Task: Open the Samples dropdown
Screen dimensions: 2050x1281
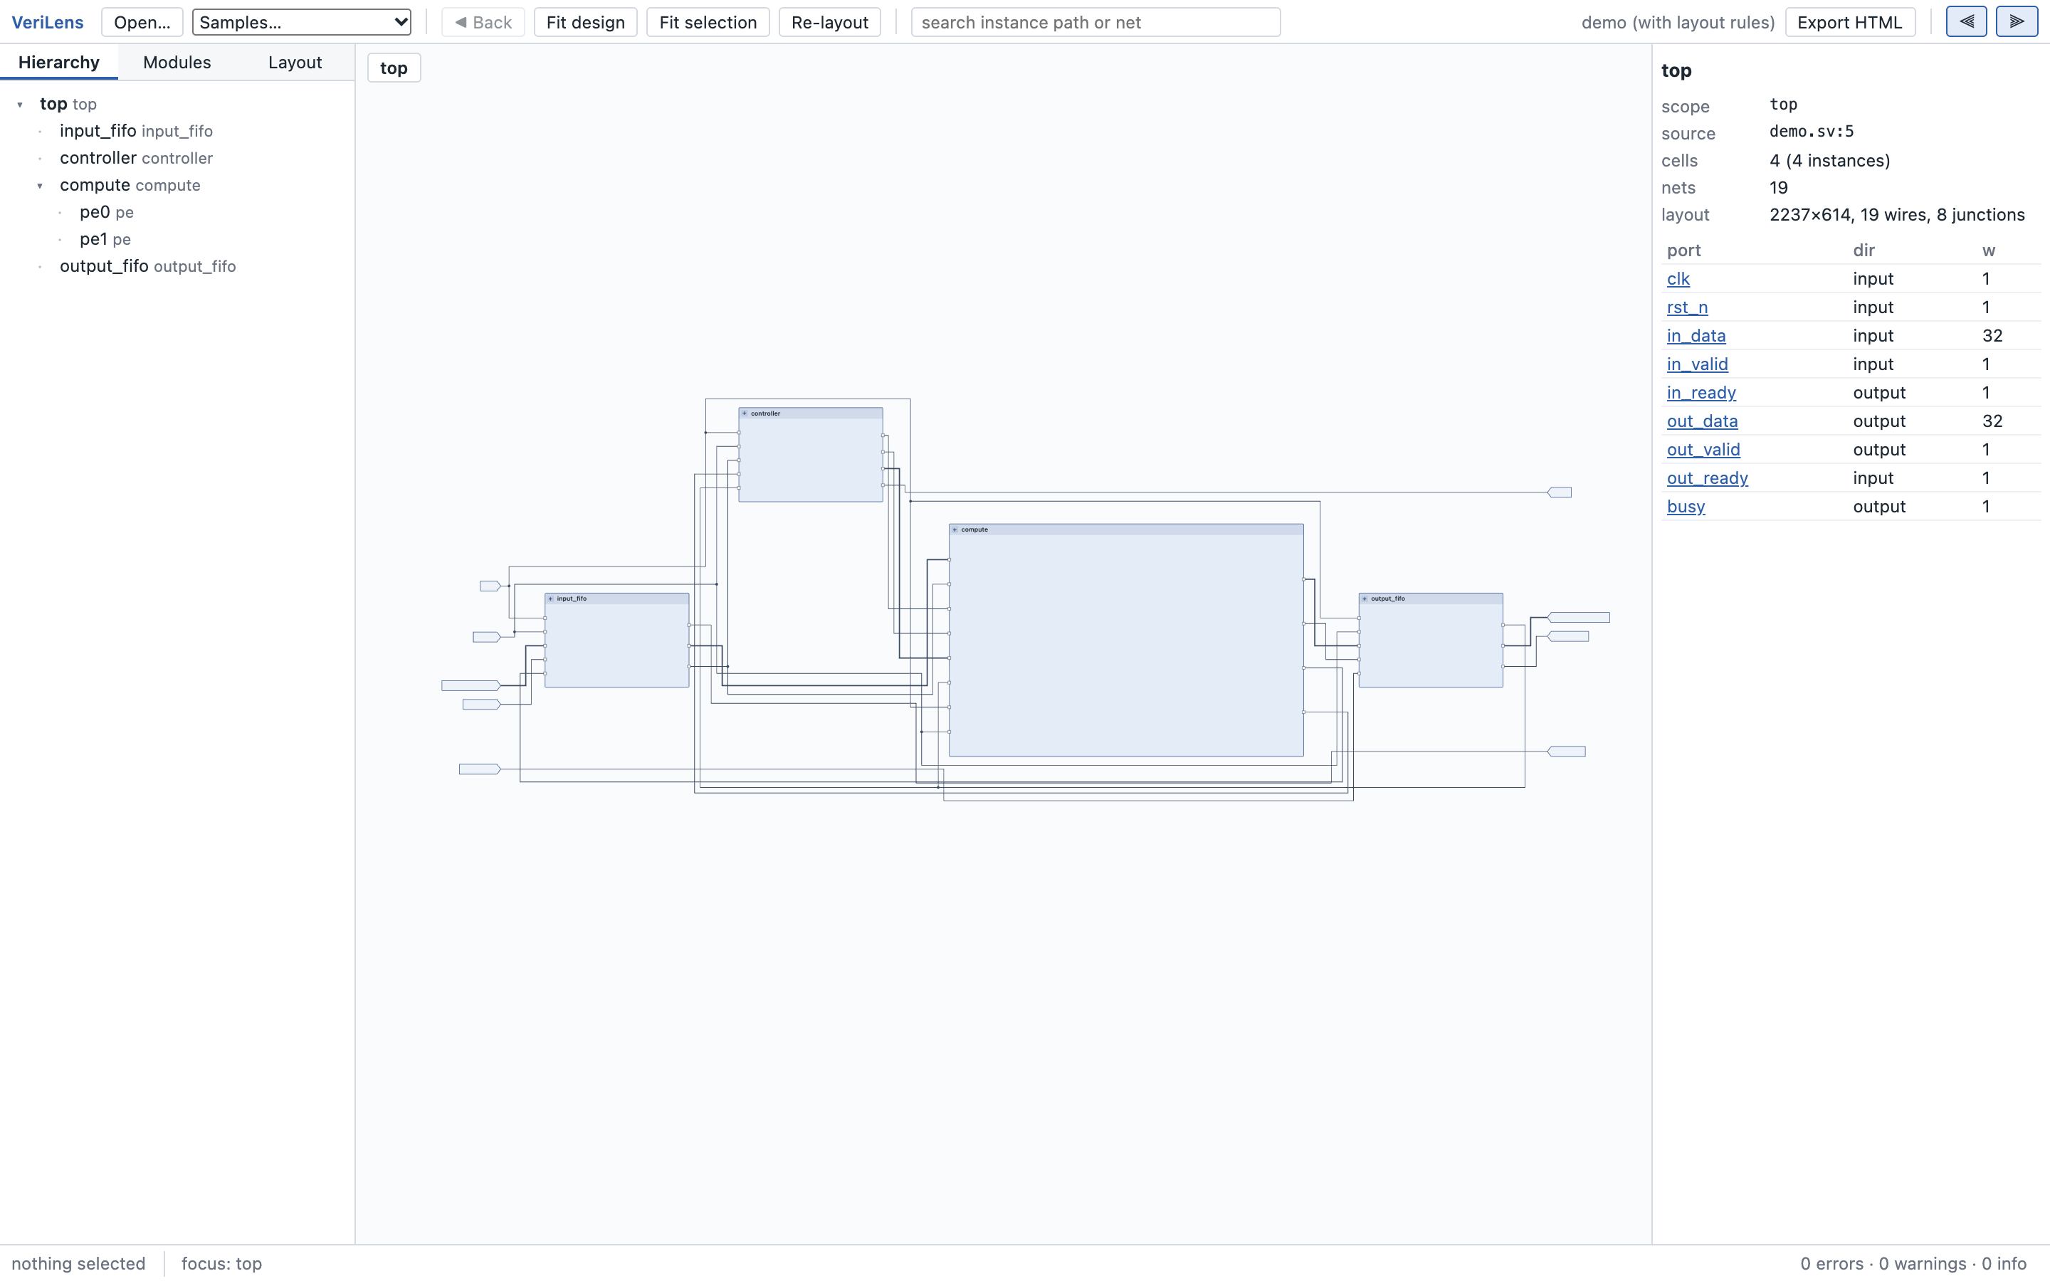Action: point(302,22)
